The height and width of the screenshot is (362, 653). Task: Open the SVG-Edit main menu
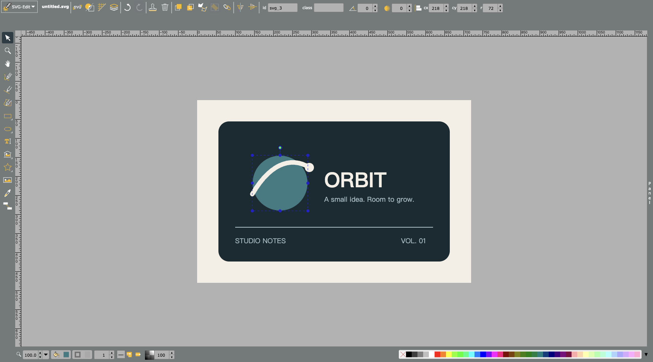pyautogui.click(x=19, y=7)
